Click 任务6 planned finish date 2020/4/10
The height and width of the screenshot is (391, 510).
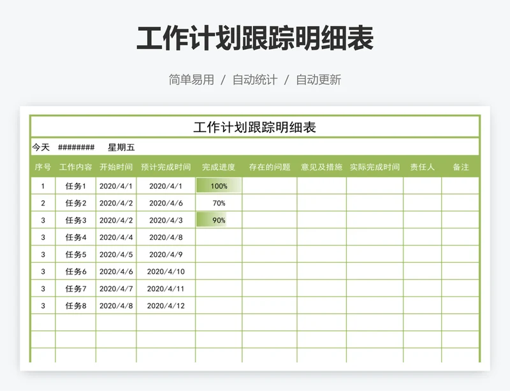pos(166,272)
